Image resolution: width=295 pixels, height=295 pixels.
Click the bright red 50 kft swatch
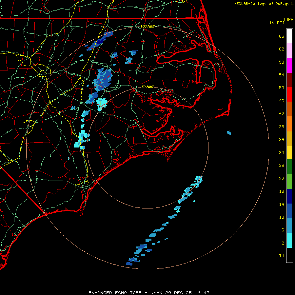289,94
